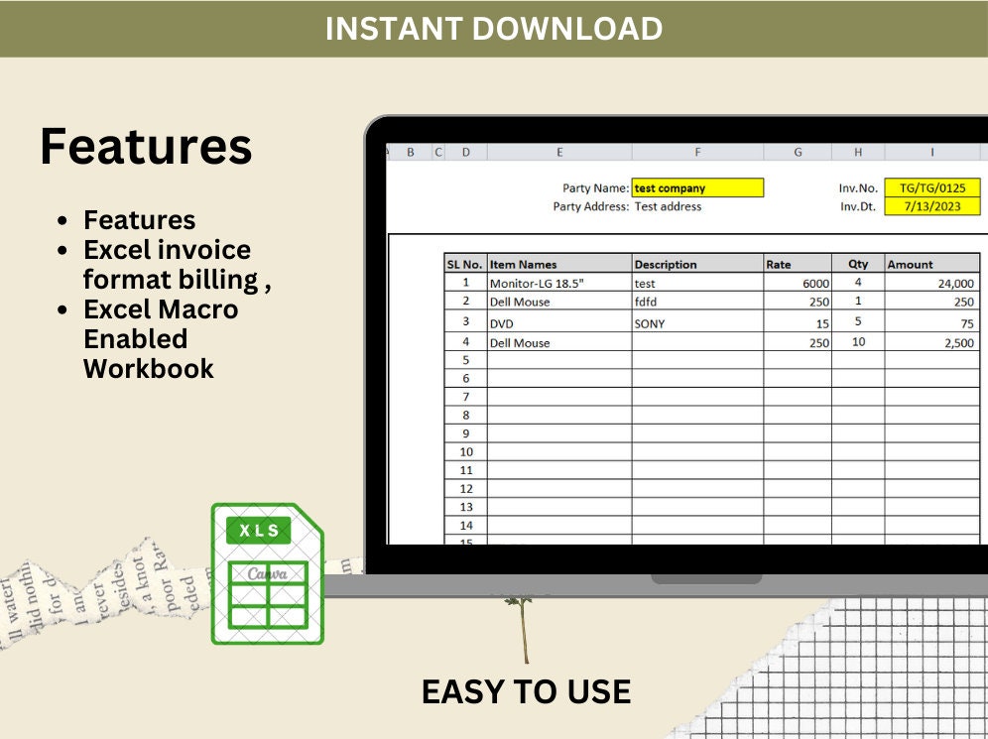The image size is (988, 739).
Task: Select column header H in the spreadsheet
Action: pos(857,152)
